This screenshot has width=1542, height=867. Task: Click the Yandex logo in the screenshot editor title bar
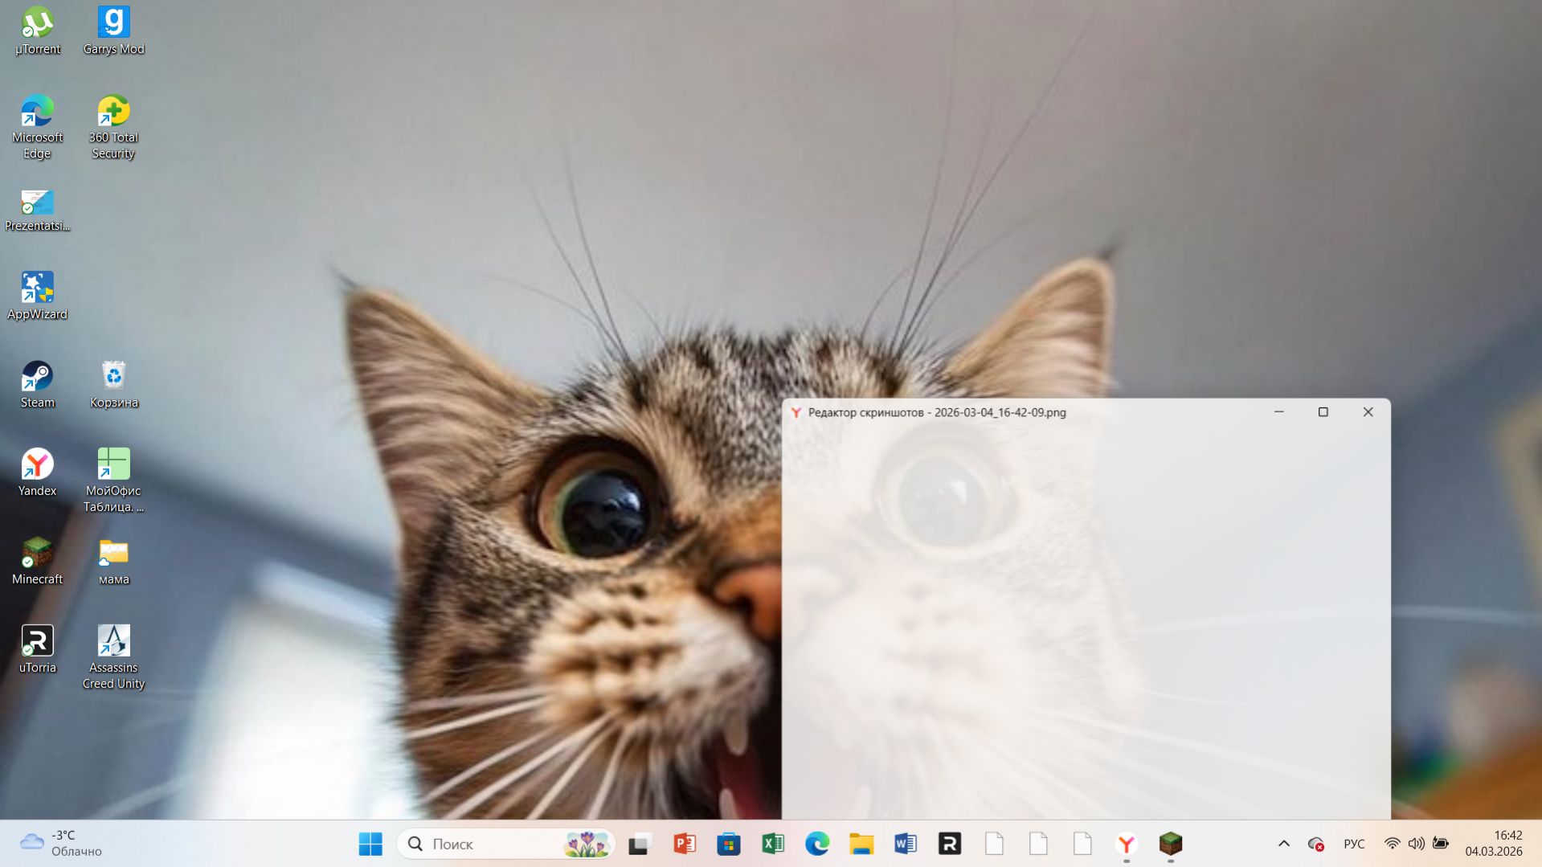(x=796, y=413)
